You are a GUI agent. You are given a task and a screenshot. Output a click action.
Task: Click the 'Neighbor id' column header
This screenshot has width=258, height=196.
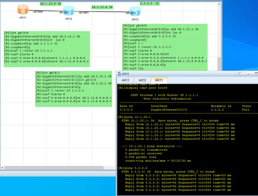coord(221,106)
